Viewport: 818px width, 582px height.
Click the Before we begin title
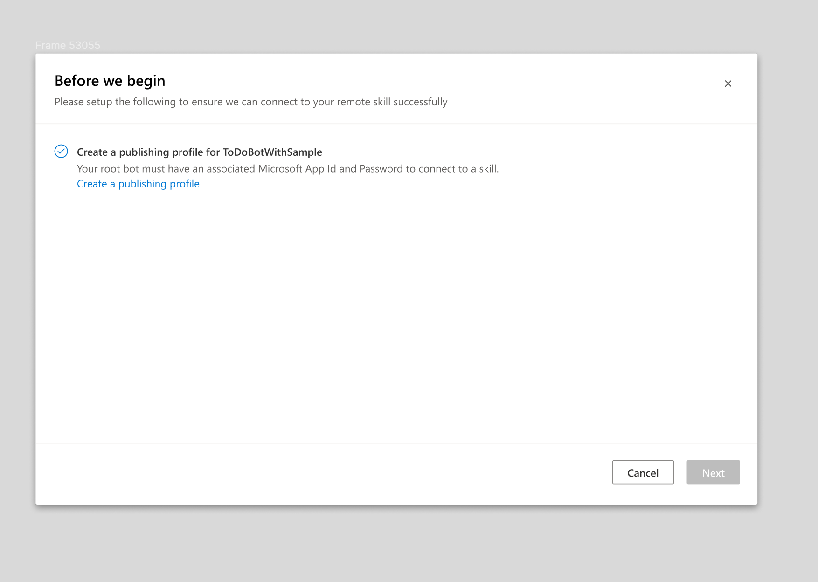click(x=109, y=80)
